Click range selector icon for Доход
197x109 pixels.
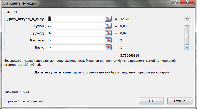(x=108, y=33)
